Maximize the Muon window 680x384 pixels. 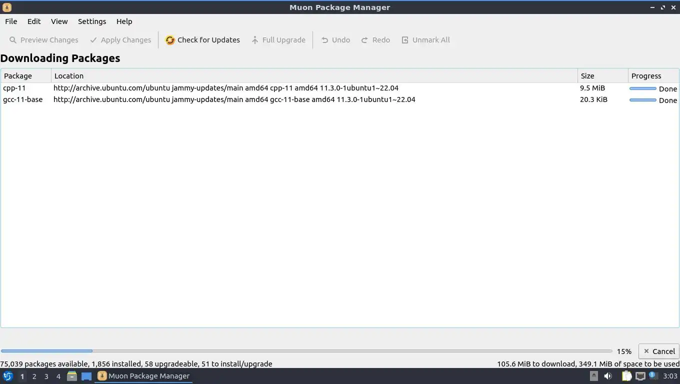point(663,7)
